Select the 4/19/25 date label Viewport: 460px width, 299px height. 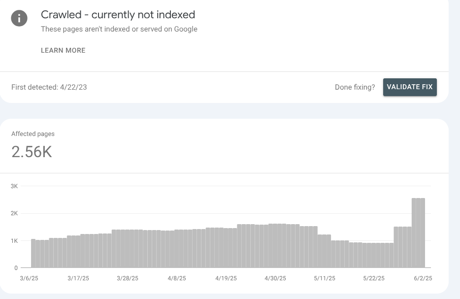226,278
